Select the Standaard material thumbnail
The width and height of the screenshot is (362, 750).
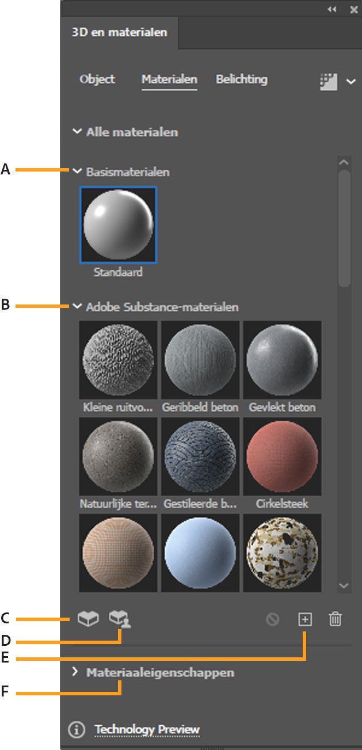click(x=118, y=224)
